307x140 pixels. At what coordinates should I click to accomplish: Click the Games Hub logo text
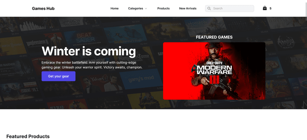click(43, 8)
